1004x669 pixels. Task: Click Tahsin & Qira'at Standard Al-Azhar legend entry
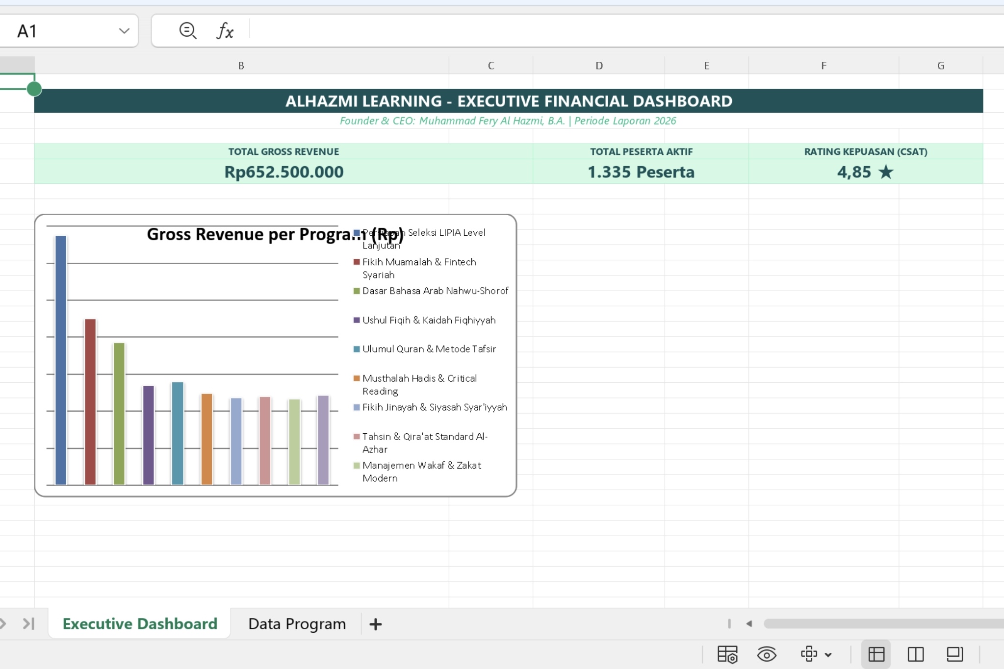click(421, 443)
